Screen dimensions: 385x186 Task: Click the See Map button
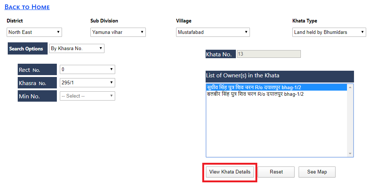[x=317, y=172]
